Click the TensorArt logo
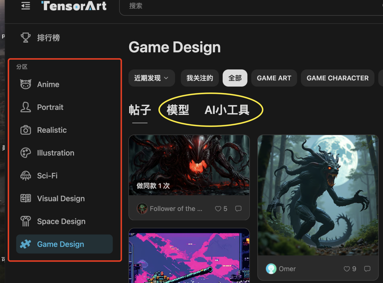Screen dimensions: 383x283 pos(74,6)
